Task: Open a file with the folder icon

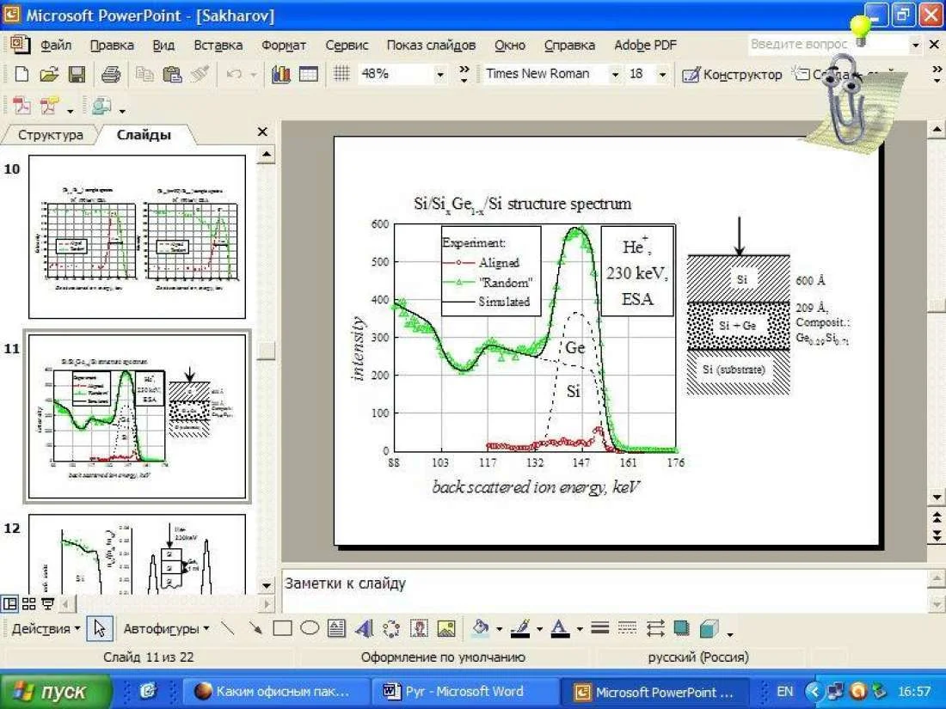Action: coord(49,75)
